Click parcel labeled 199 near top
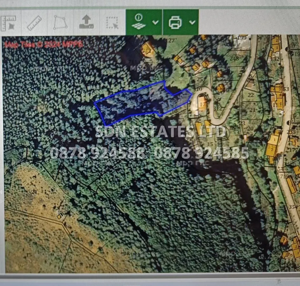 point(242,38)
